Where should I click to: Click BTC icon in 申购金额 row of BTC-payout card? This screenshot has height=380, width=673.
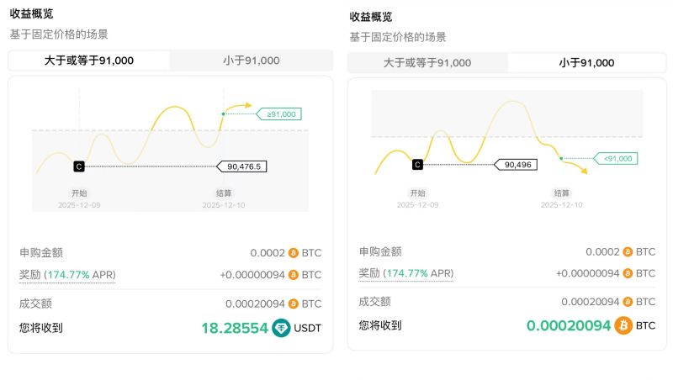click(628, 251)
